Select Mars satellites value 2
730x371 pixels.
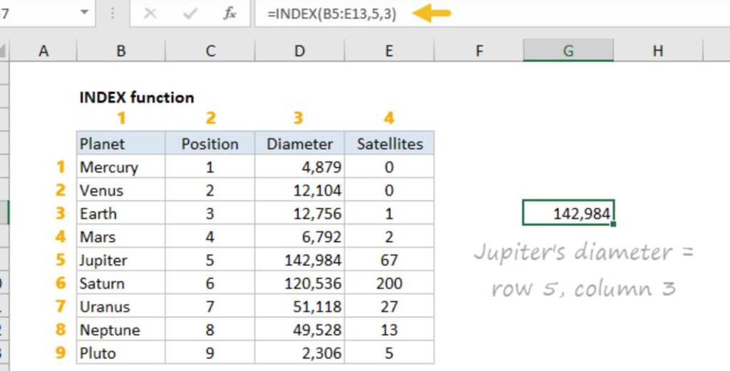tap(389, 237)
